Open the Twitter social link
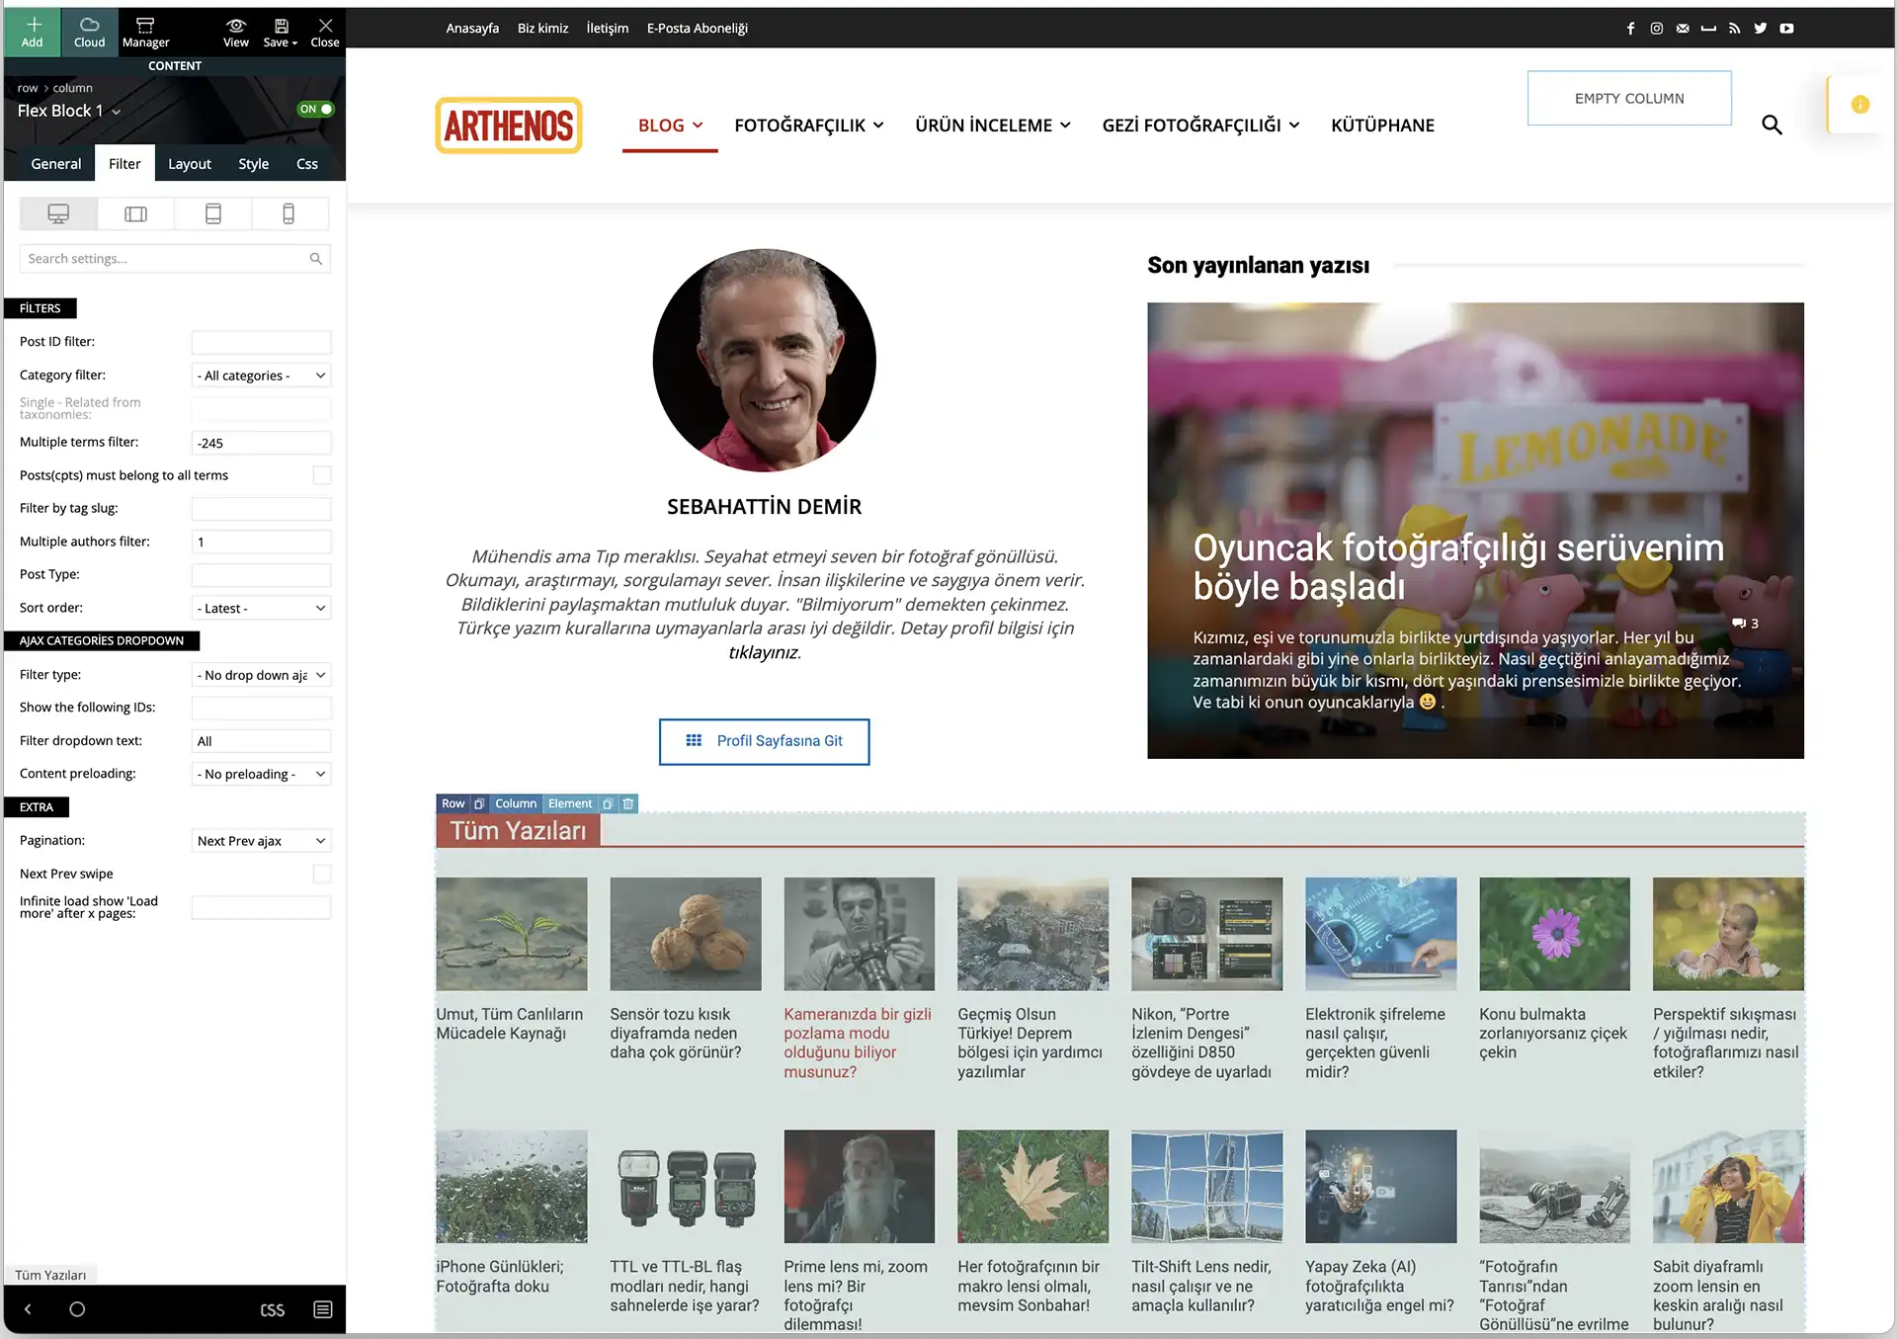1897x1339 pixels. point(1761,29)
